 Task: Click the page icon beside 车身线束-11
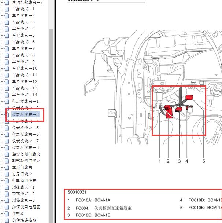click(7, 75)
